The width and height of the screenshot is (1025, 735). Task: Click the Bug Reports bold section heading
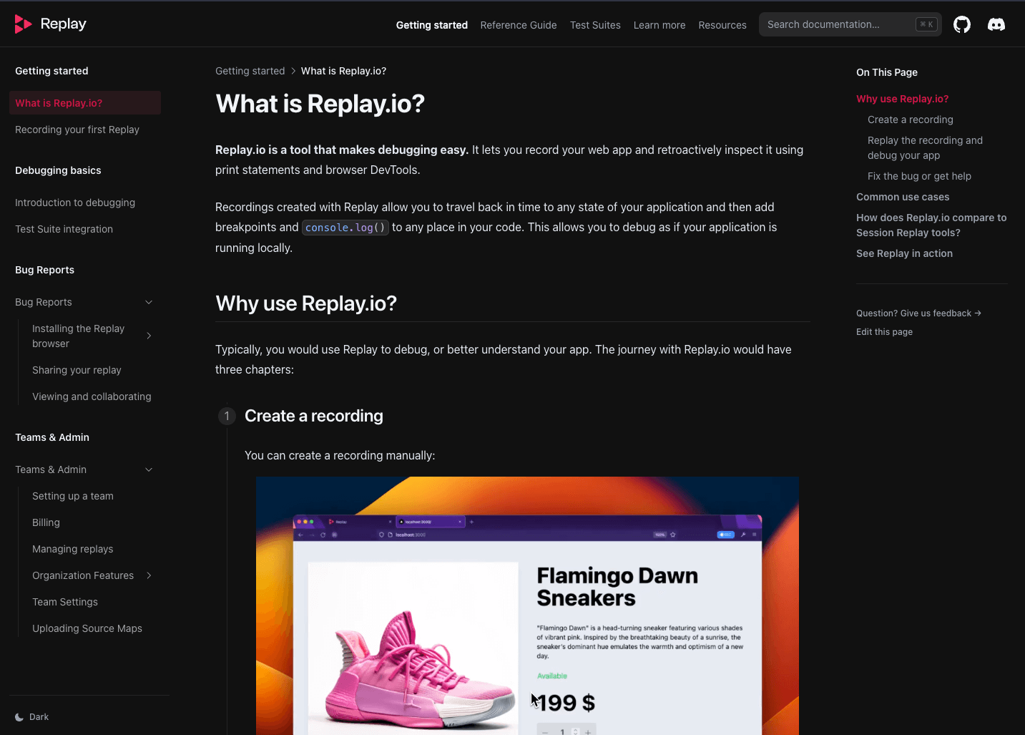tap(44, 270)
